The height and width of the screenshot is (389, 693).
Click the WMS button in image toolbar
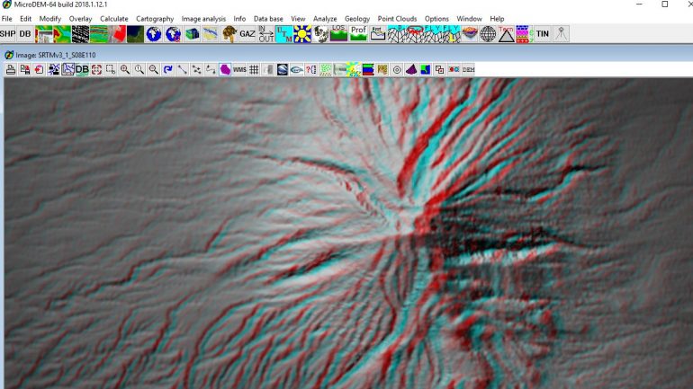pyautogui.click(x=239, y=69)
